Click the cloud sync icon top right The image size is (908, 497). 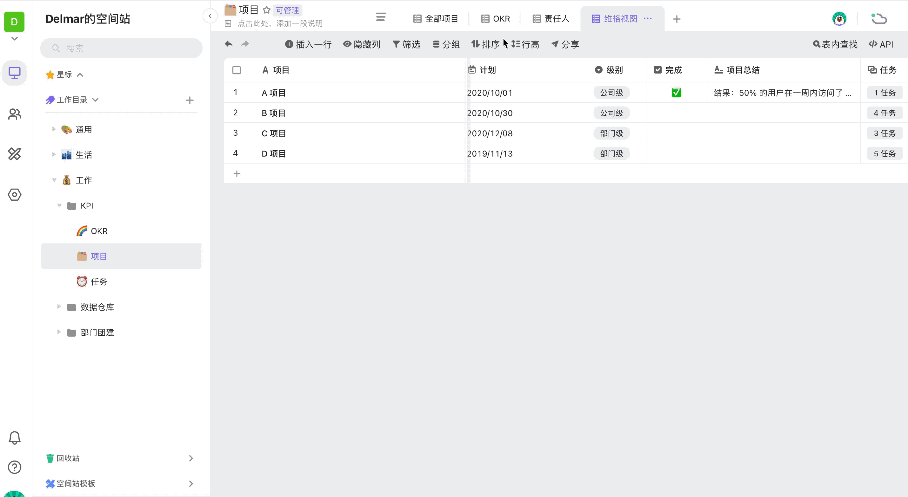pyautogui.click(x=879, y=19)
